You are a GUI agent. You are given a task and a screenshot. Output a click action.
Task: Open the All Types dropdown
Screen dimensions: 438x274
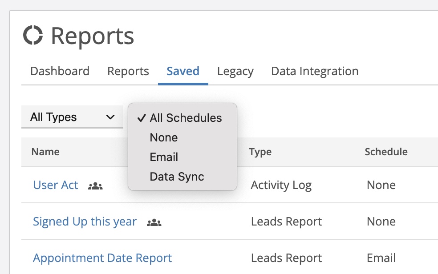point(72,117)
